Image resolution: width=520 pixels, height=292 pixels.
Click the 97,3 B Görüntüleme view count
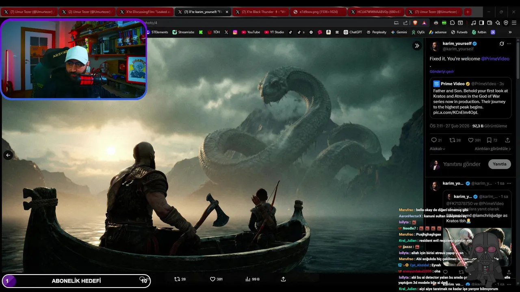tap(490, 126)
